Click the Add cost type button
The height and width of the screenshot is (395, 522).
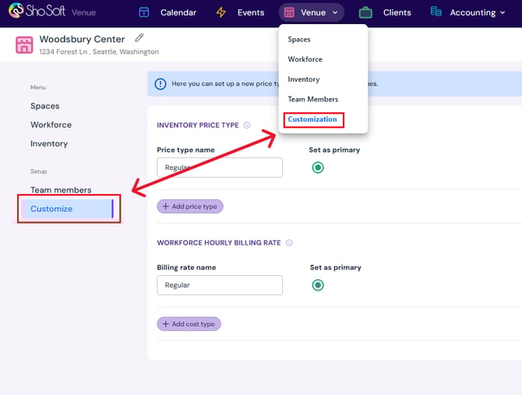tap(189, 324)
